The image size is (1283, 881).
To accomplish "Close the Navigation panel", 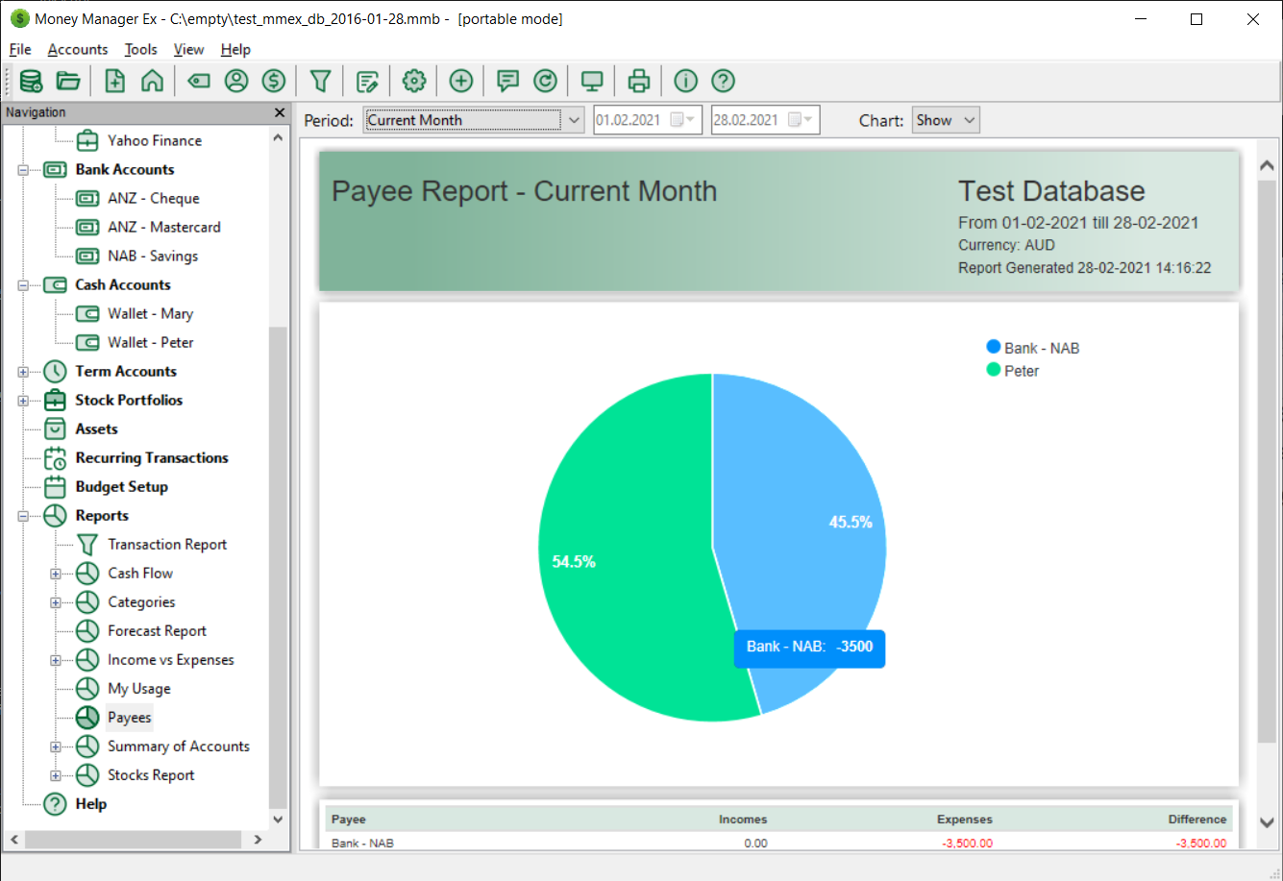I will [x=279, y=112].
